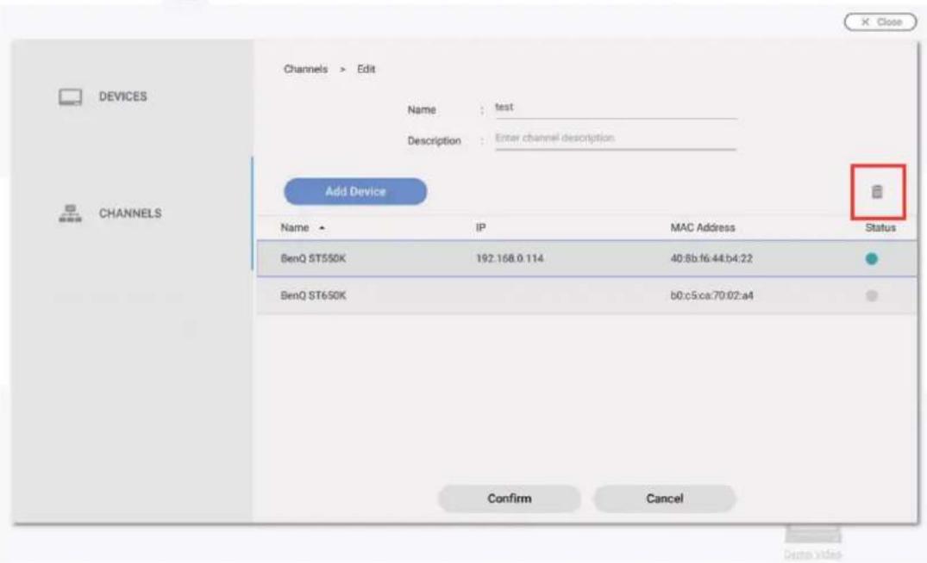Open the Channels section
927x563 pixels.
[110, 213]
